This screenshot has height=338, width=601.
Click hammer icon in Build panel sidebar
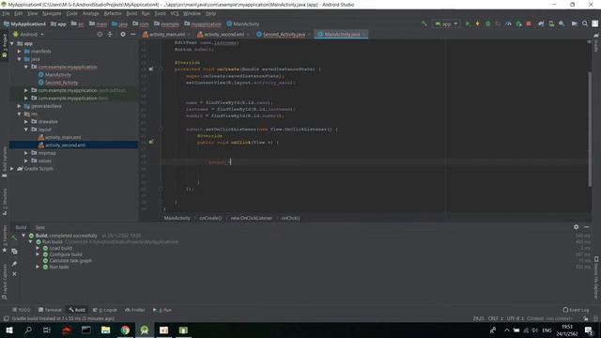click(x=14, y=238)
